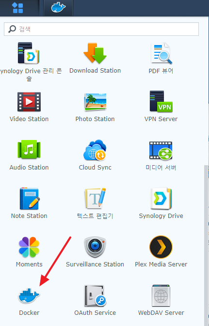
Task: Click the main menu vertical scrollbar thumb
Action: (206, 246)
